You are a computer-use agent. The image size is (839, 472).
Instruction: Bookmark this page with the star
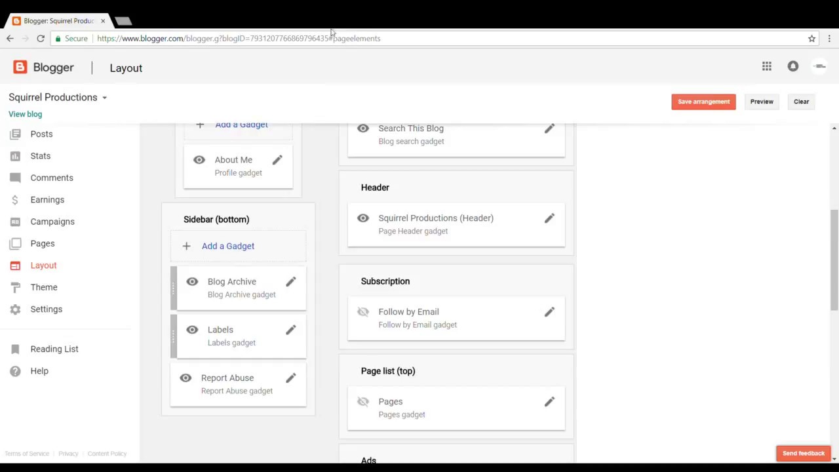811,39
